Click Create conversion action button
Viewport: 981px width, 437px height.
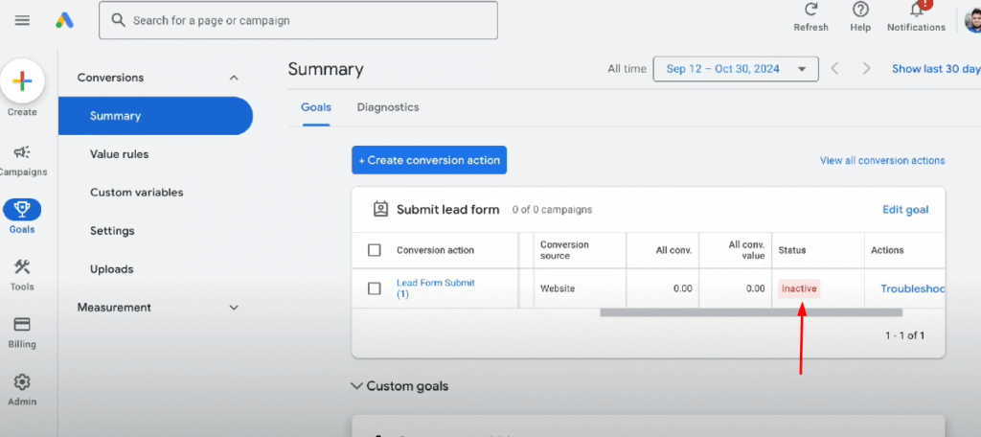pos(429,160)
